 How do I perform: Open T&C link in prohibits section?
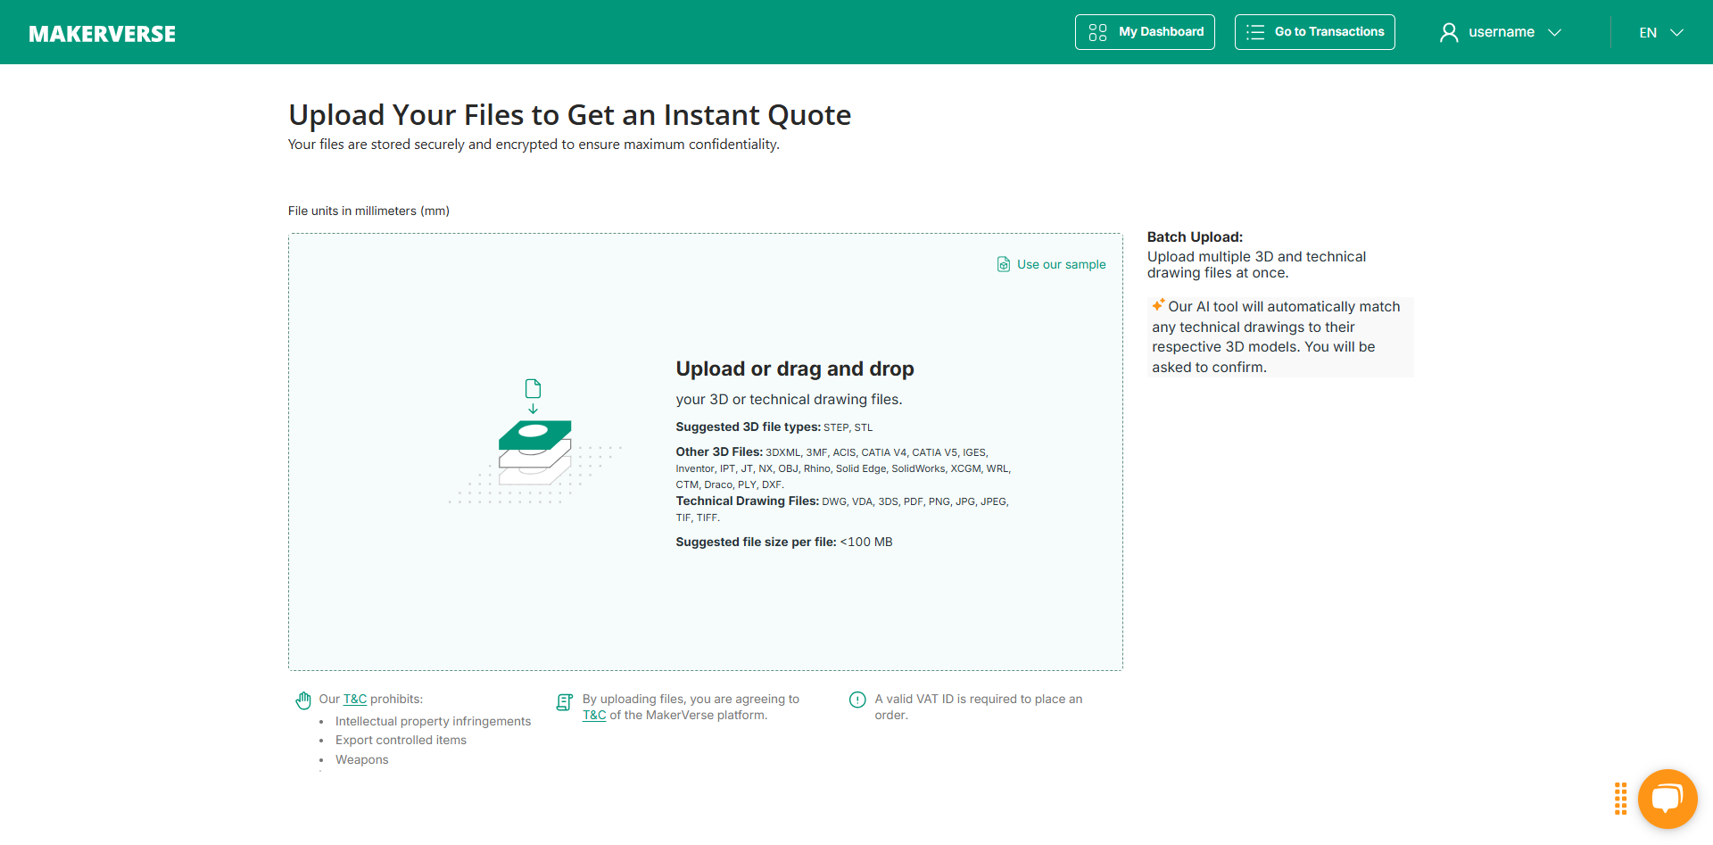pos(355,700)
